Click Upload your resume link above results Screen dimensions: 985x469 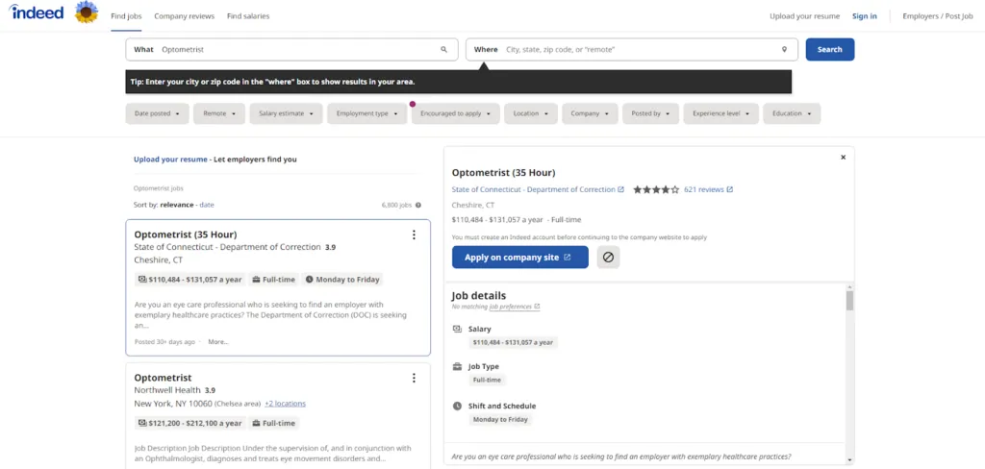point(170,160)
